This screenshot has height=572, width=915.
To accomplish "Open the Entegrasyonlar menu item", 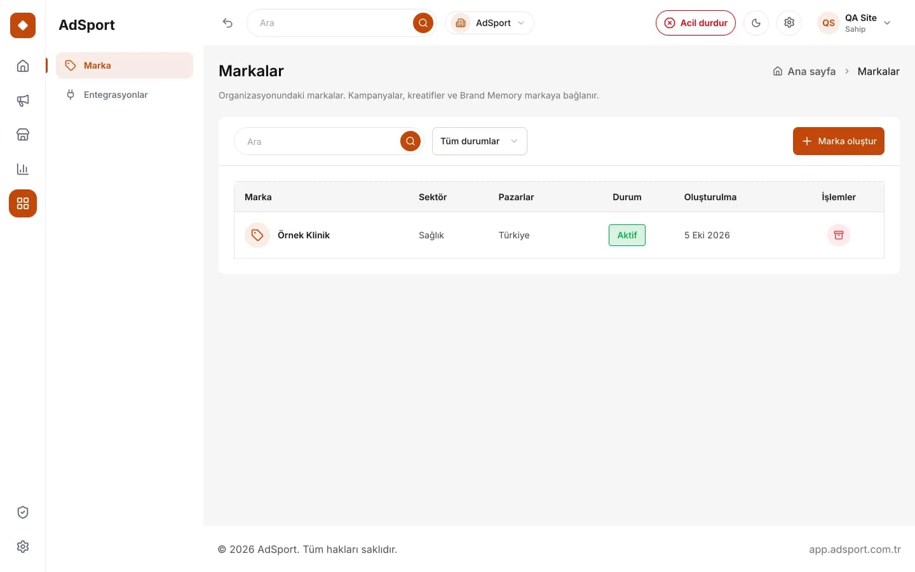I will tap(125, 95).
